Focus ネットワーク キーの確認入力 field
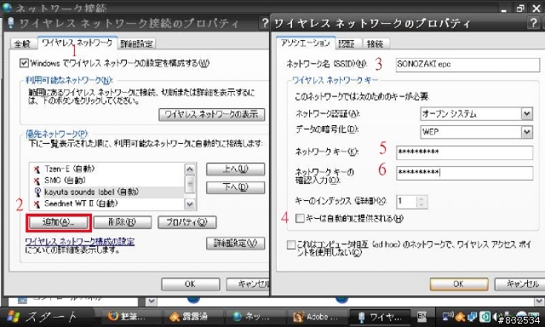Image resolution: width=545 pixels, height=327 pixels. pos(464,173)
